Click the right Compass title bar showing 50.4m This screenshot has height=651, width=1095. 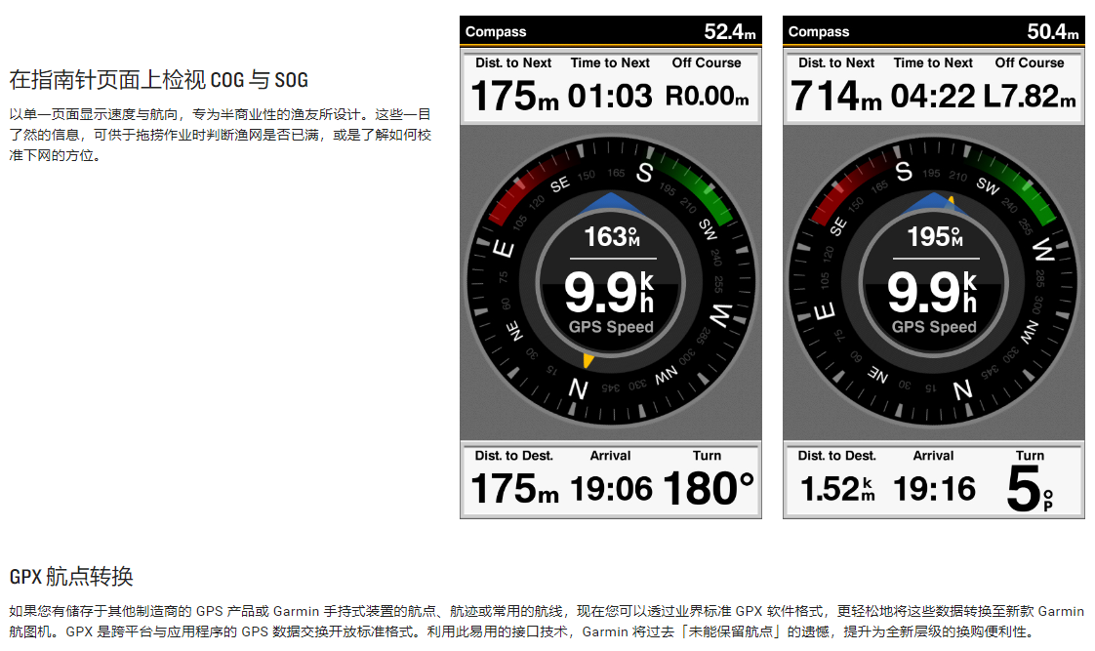coord(933,31)
